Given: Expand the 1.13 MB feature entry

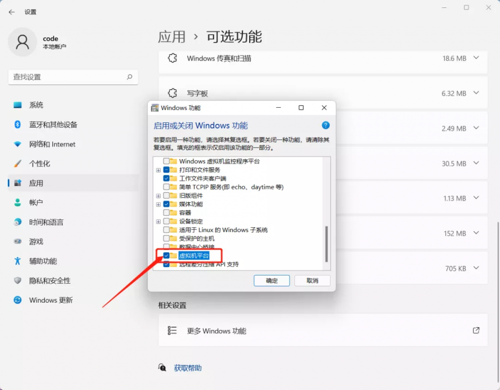Looking at the screenshot, I should pos(476,198).
